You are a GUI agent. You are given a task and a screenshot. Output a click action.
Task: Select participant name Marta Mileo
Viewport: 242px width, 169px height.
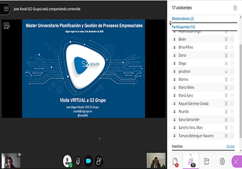(186, 88)
